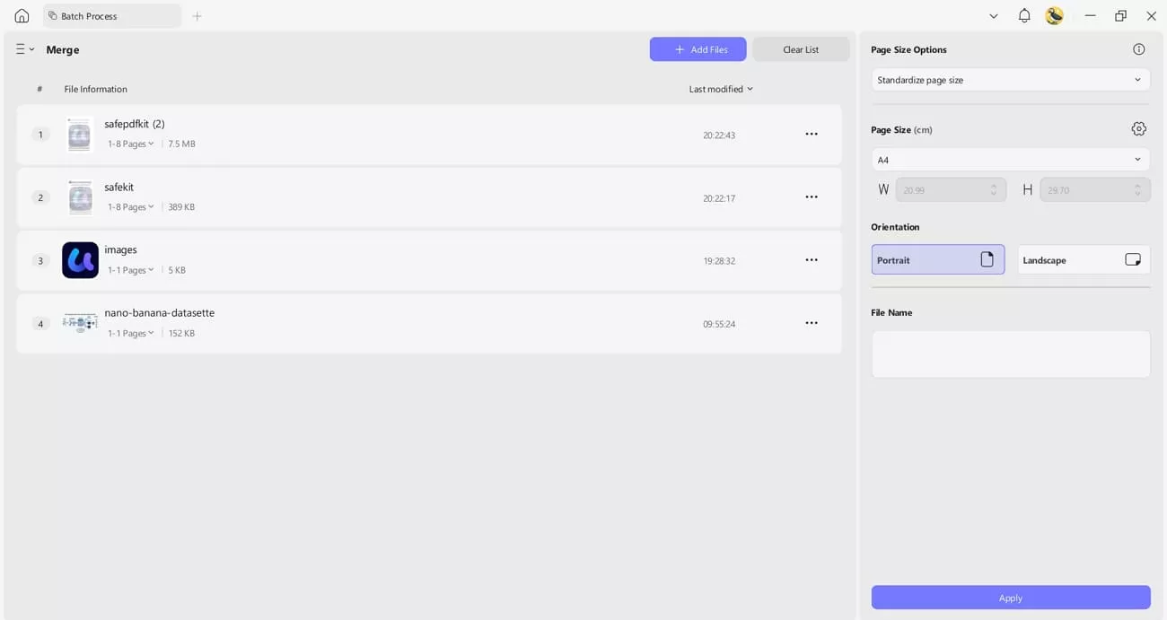Click the notifications bell icon
Viewport: 1167px width, 620px height.
1023,15
